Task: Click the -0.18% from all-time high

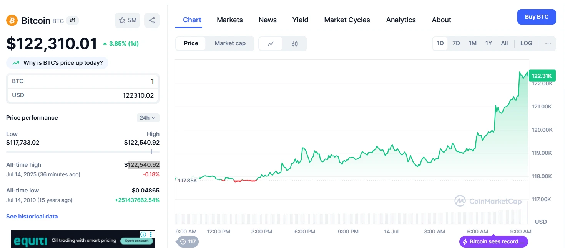Action: point(151,174)
